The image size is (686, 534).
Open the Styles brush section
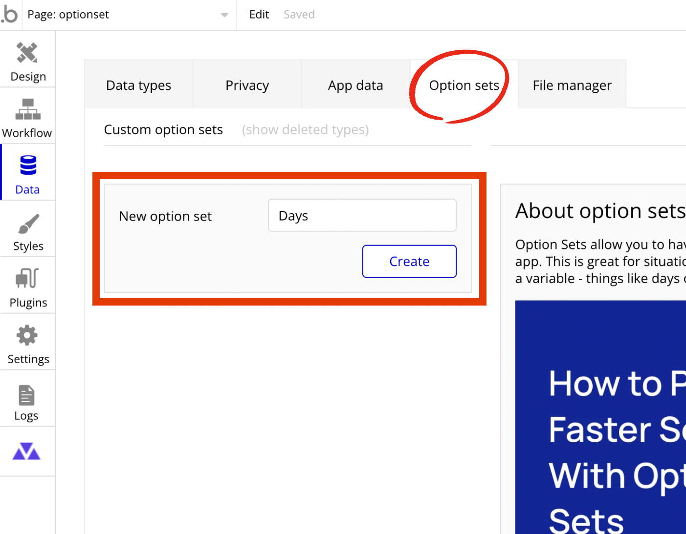click(x=28, y=231)
